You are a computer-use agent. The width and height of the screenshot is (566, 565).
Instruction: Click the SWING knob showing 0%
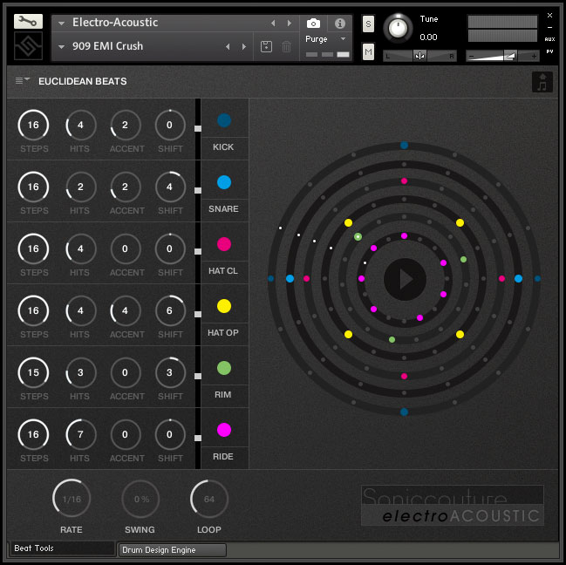(140, 498)
